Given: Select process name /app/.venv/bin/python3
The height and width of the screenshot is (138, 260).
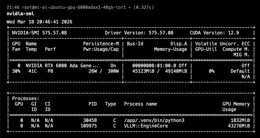Looking at the screenshot, I should pyautogui.click(x=154, y=121).
